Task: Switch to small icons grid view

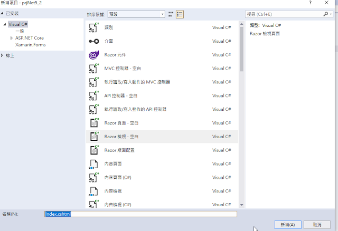Action: pos(171,14)
